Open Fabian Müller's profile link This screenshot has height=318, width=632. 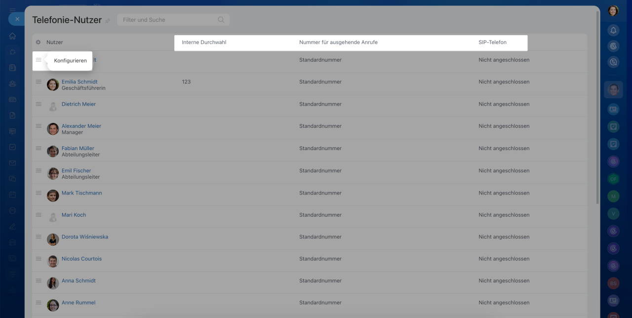pyautogui.click(x=78, y=148)
